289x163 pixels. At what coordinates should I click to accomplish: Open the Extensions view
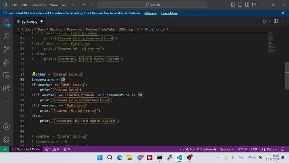(6, 88)
